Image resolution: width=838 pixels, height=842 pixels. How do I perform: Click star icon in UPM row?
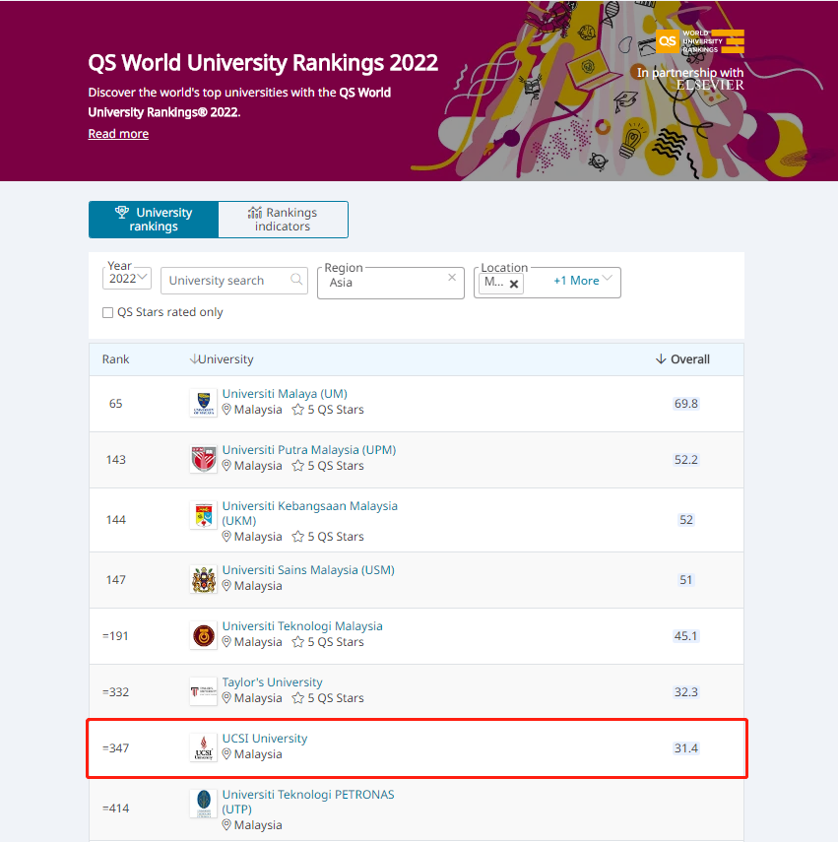298,466
